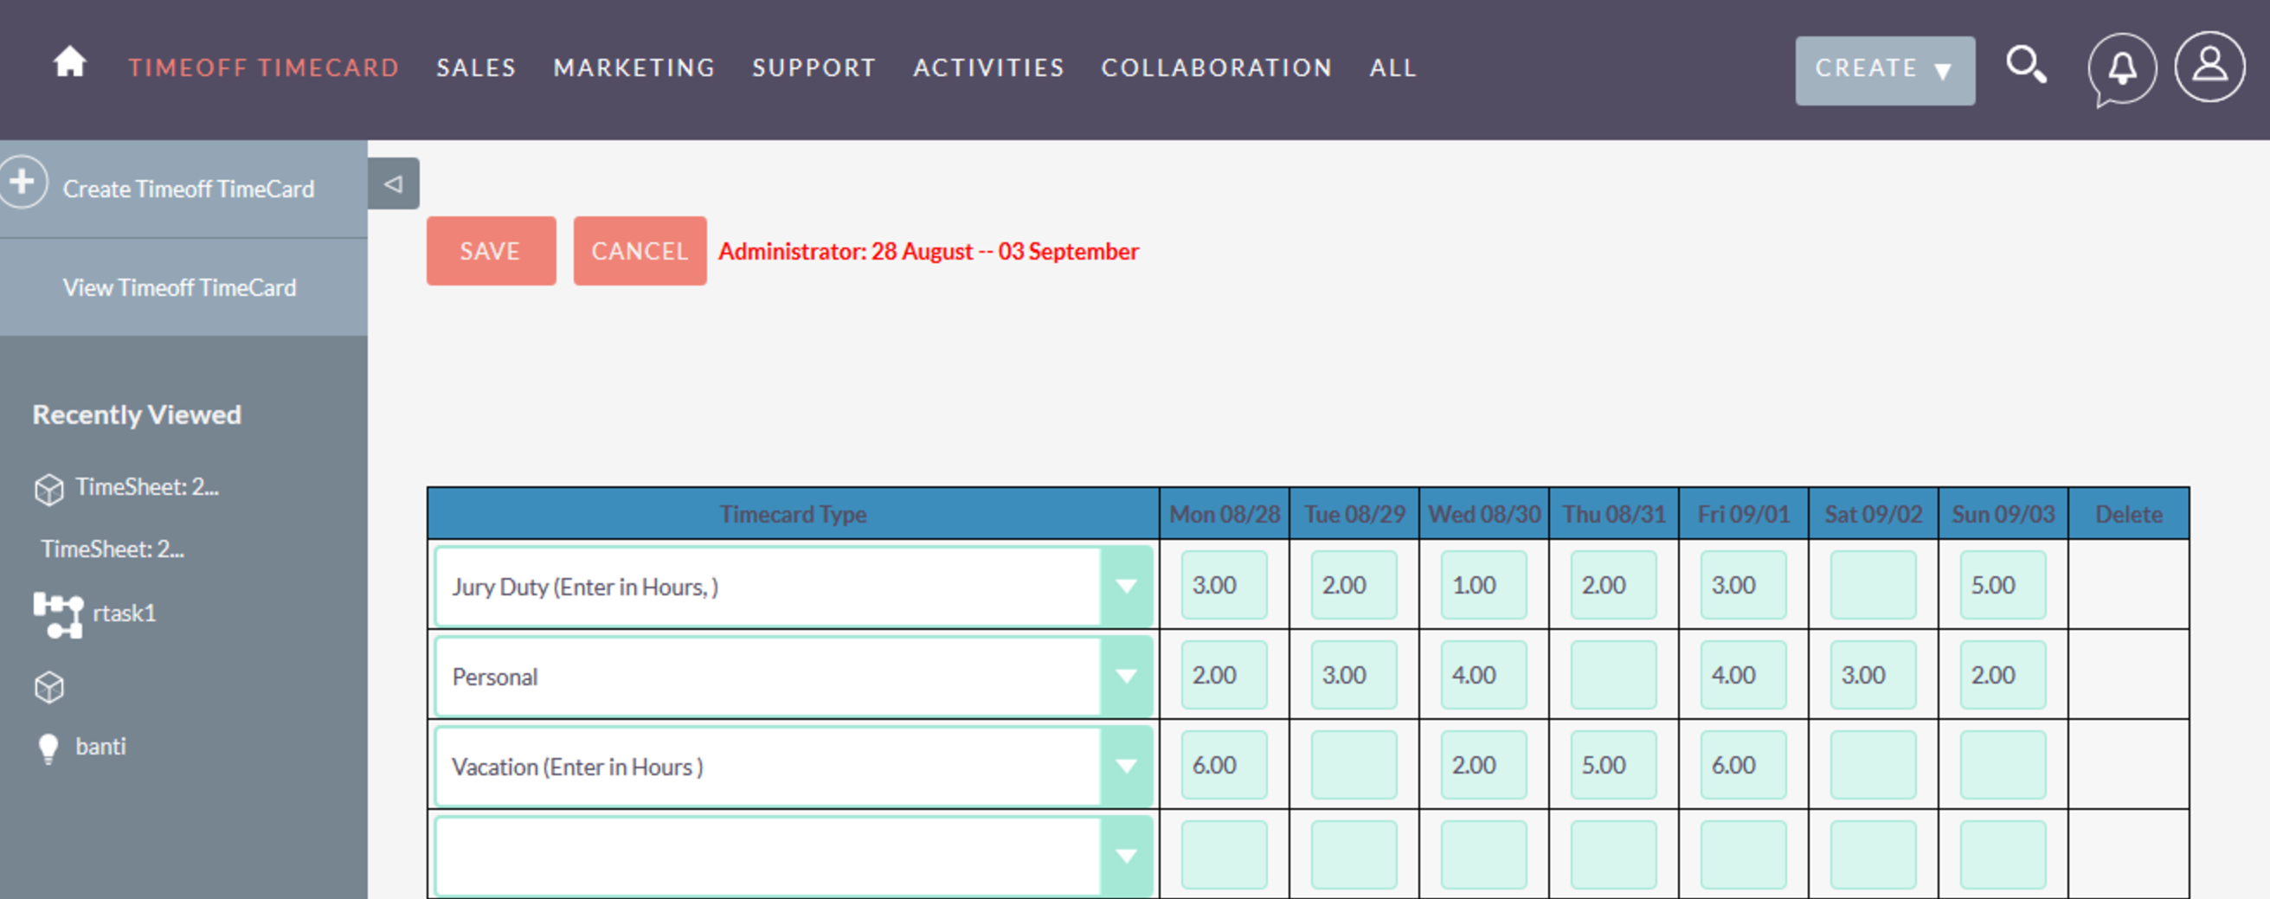Viewport: 2270px width, 899px height.
Task: Open View Timeoff TimeCard
Action: (x=179, y=287)
